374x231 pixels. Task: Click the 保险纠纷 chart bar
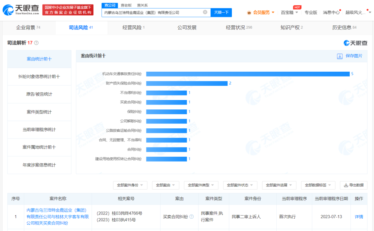[x=166, y=112]
